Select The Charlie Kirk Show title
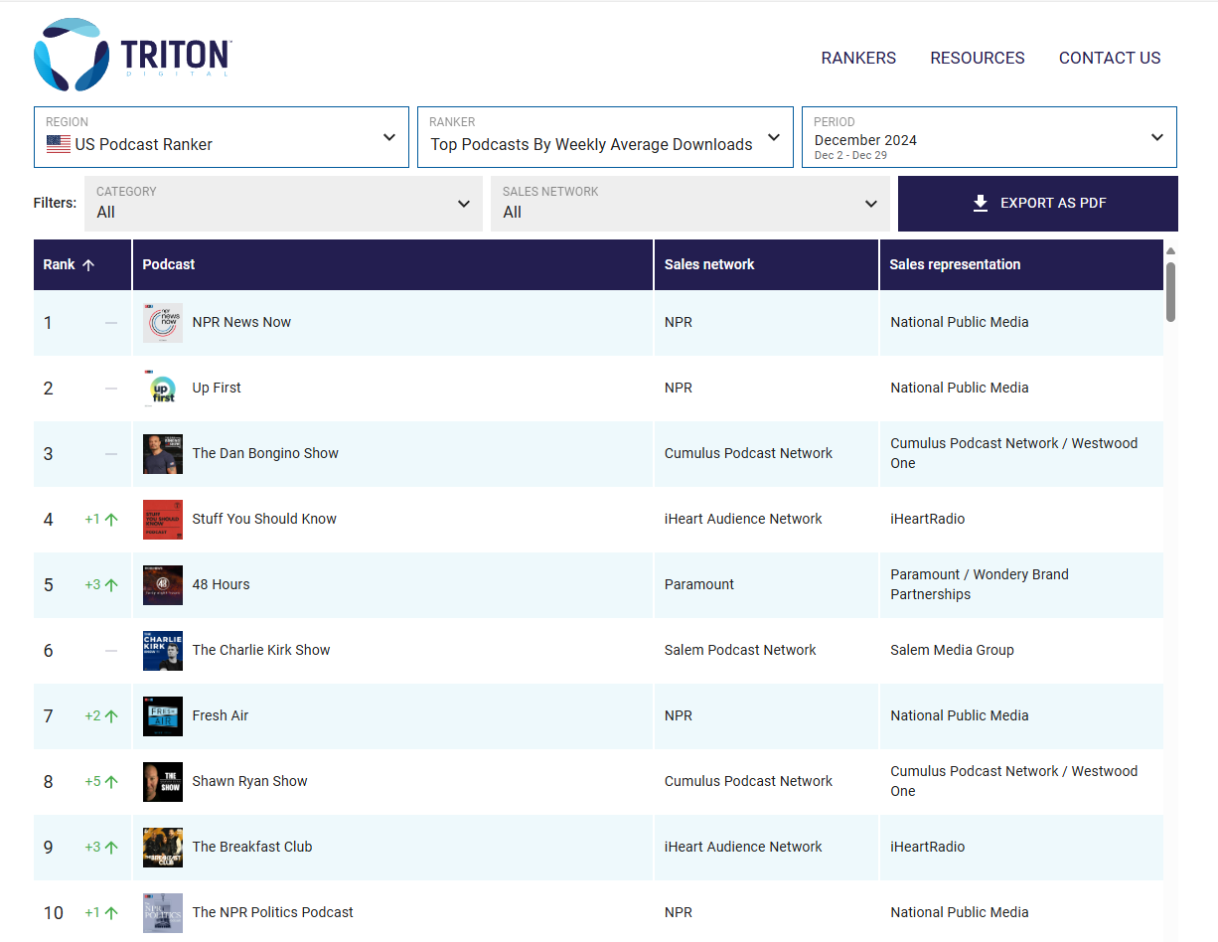 pos(261,650)
